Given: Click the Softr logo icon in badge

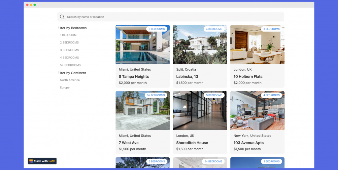Looking at the screenshot, I should pyautogui.click(x=31, y=161).
